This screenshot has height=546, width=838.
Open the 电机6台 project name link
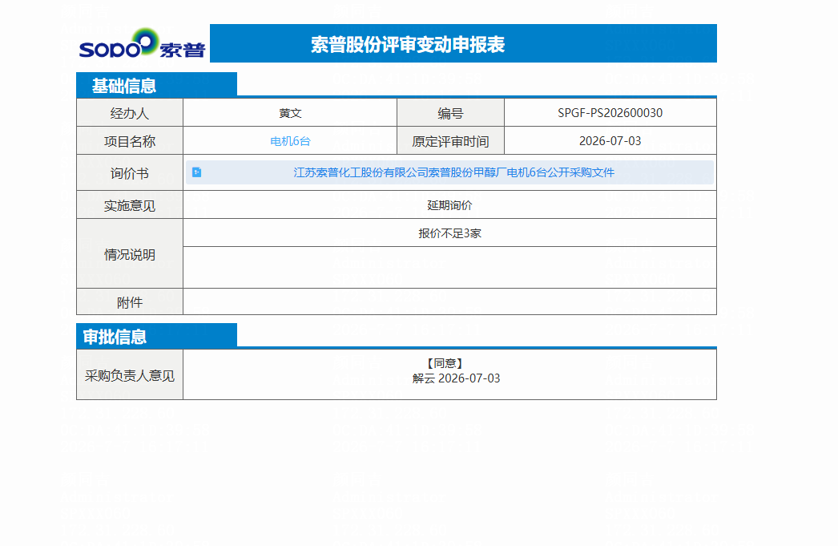point(290,141)
